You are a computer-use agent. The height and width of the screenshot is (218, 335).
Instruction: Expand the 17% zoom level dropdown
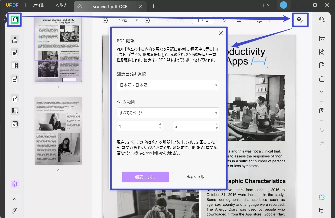point(137,21)
